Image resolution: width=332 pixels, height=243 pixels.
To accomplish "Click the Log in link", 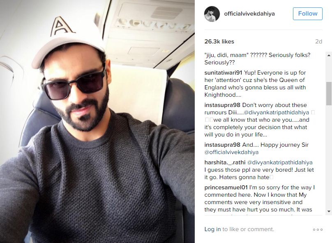I will (212, 229).
